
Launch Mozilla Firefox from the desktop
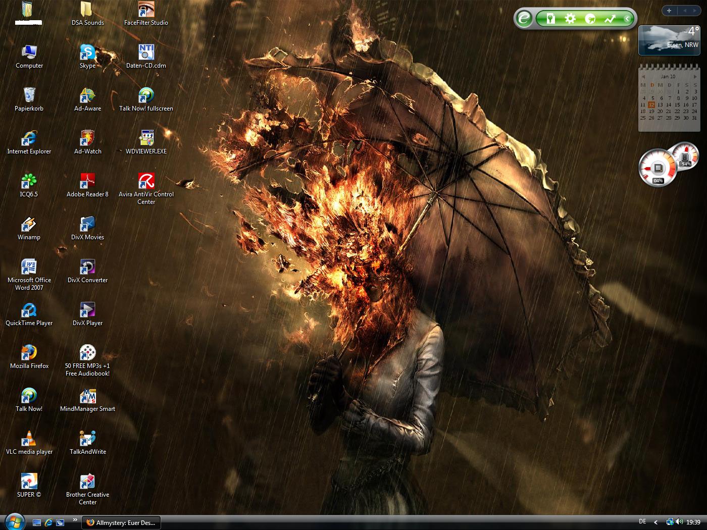[29, 356]
